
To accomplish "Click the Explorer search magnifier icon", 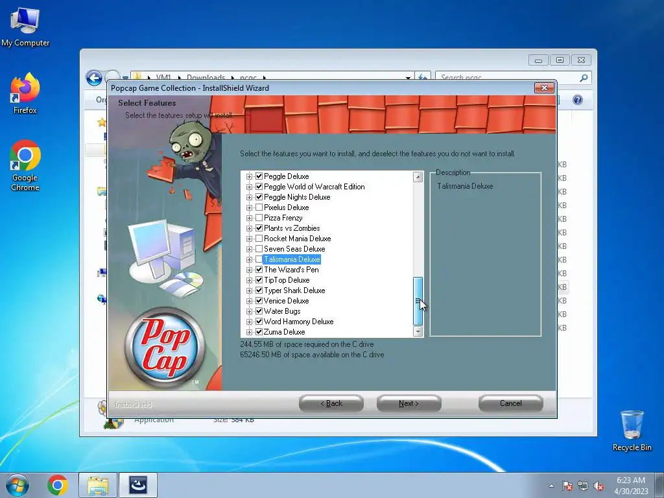I will 584,78.
